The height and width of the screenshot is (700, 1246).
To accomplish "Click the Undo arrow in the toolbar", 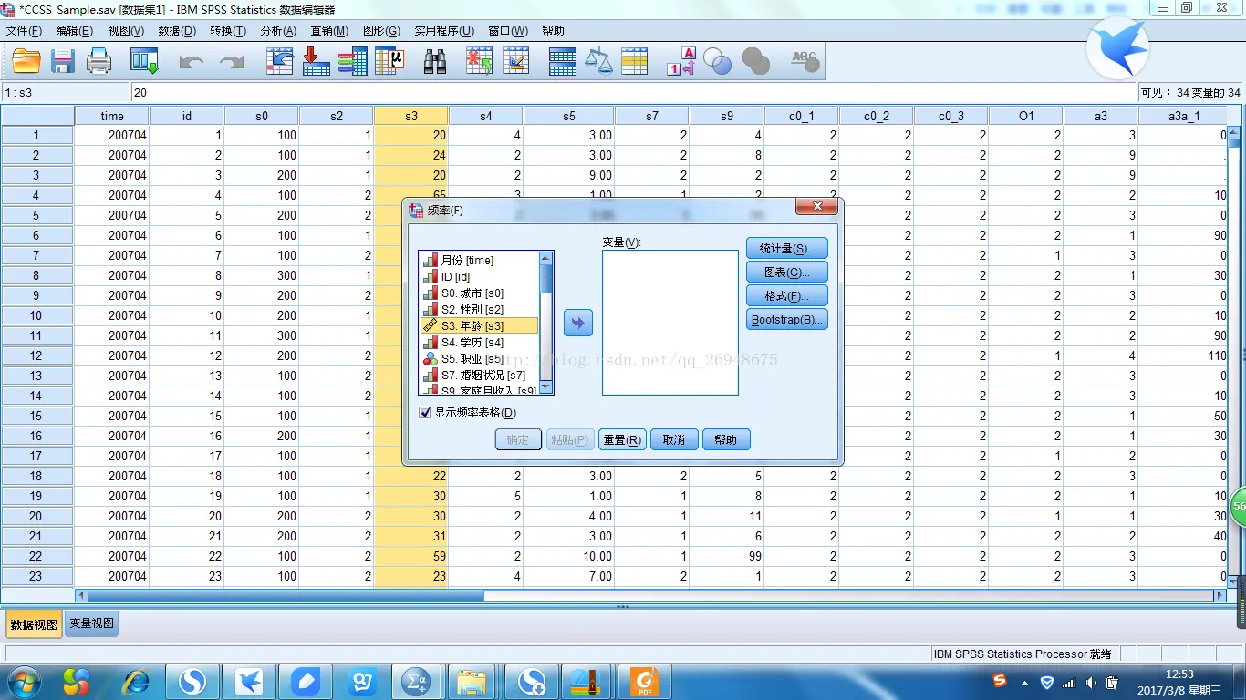I will (x=192, y=62).
